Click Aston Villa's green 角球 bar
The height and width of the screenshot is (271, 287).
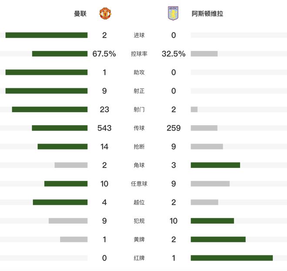[x=215, y=165]
